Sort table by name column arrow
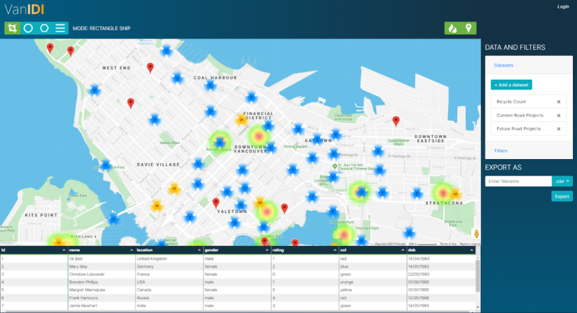The image size is (577, 313). (x=131, y=250)
